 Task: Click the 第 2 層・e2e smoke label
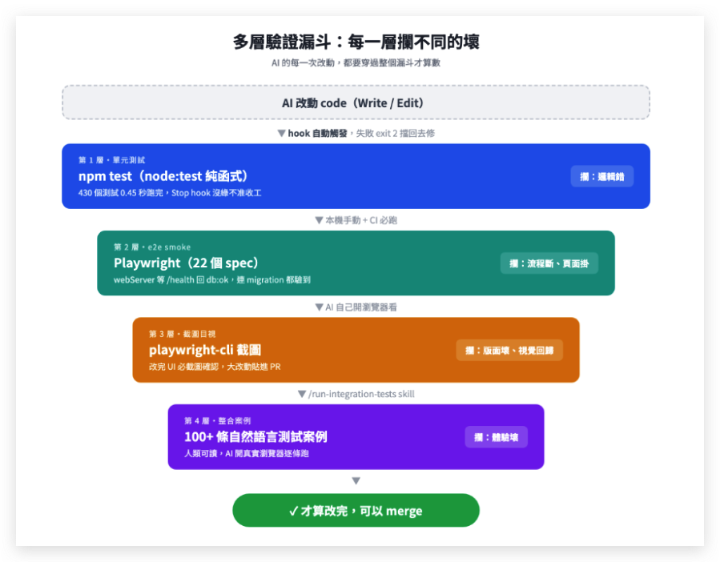[152, 247]
